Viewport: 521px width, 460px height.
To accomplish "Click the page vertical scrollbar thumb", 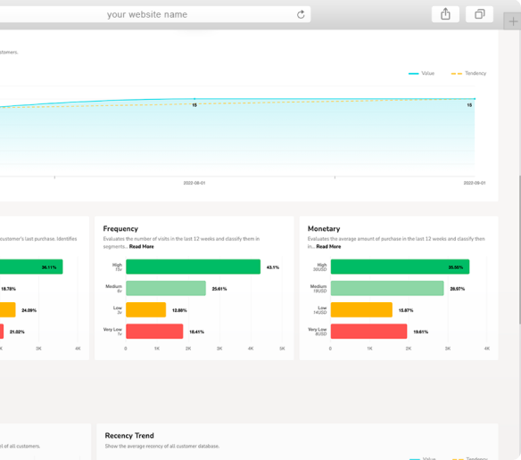I will (x=519, y=249).
